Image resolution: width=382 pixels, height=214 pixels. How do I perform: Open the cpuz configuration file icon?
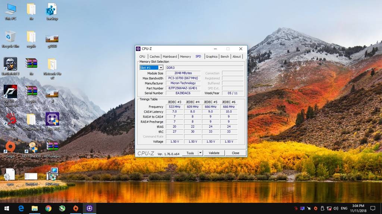click(x=10, y=177)
